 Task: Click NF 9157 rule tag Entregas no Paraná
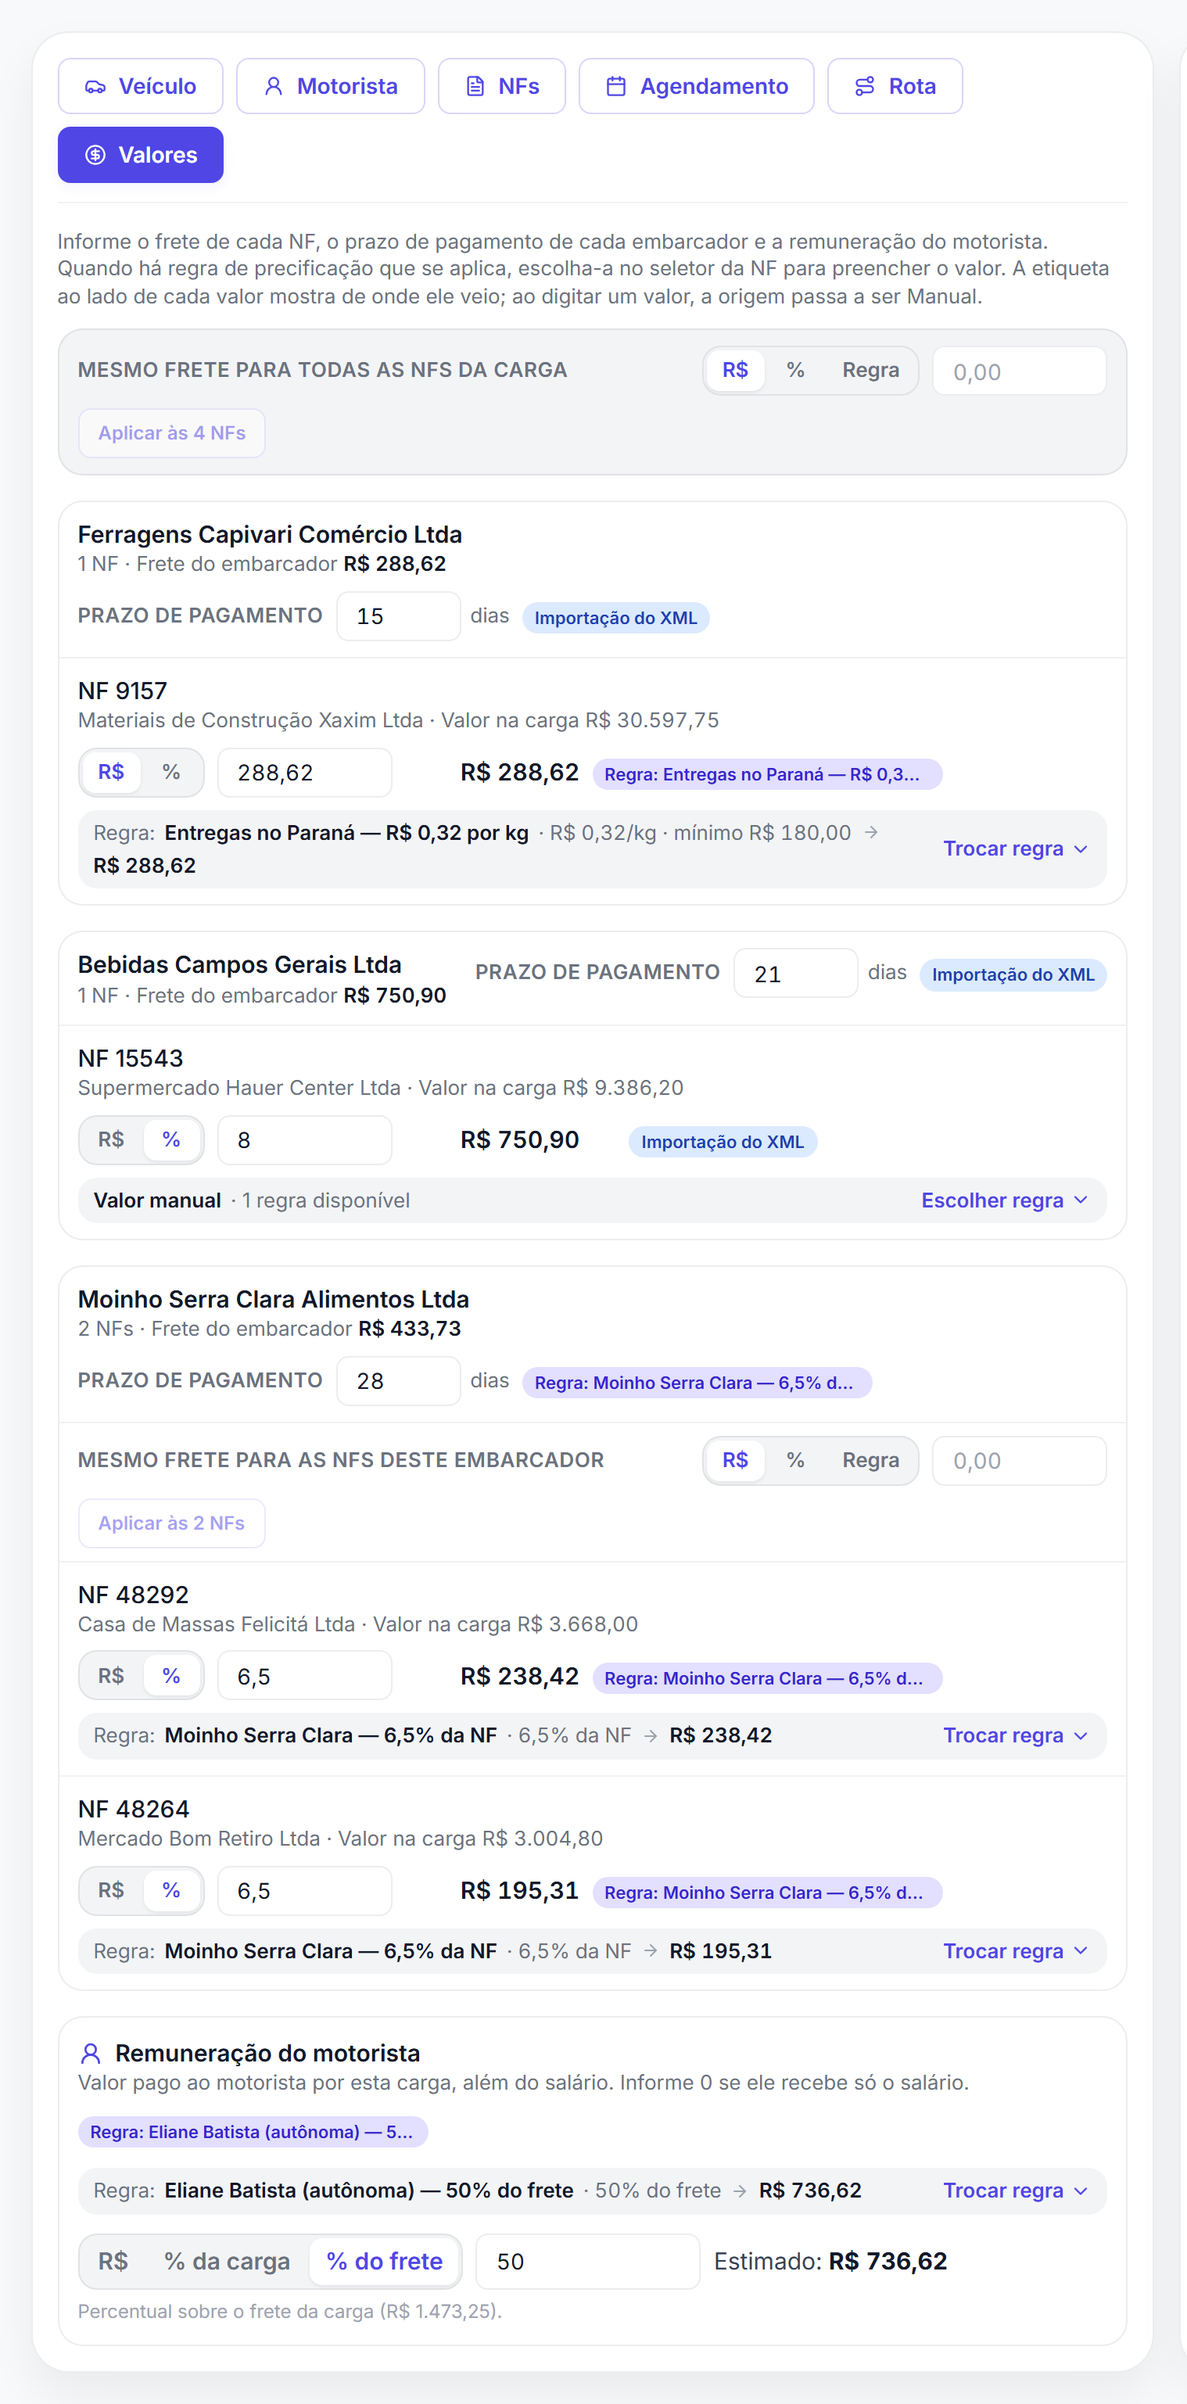coord(767,774)
